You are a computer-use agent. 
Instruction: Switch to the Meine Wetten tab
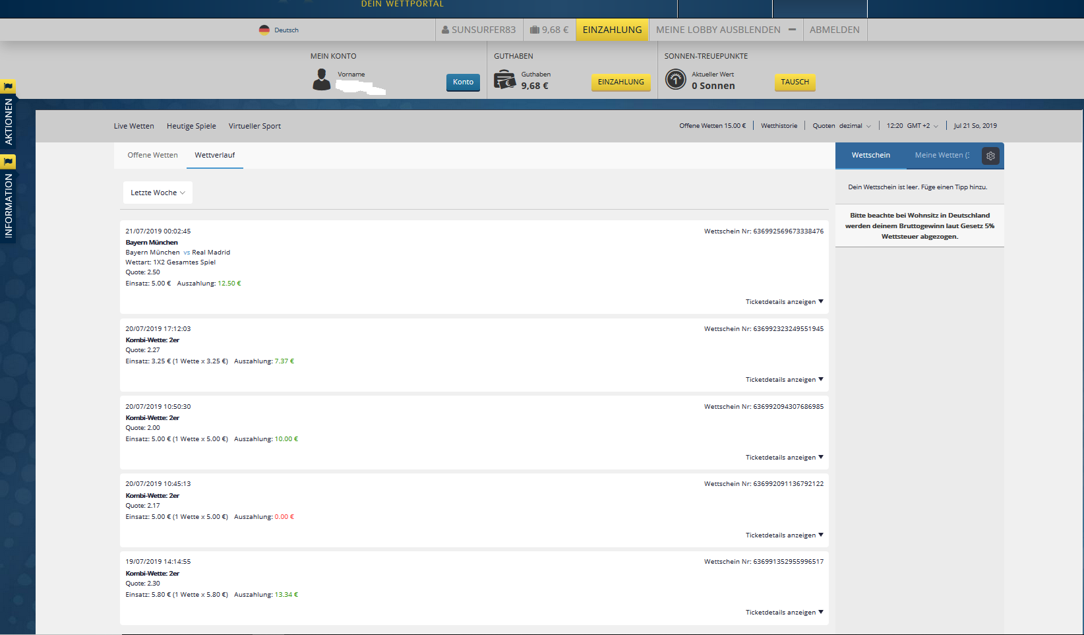(x=941, y=155)
